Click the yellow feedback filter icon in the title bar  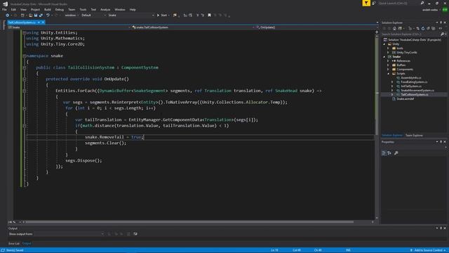pos(366,3)
